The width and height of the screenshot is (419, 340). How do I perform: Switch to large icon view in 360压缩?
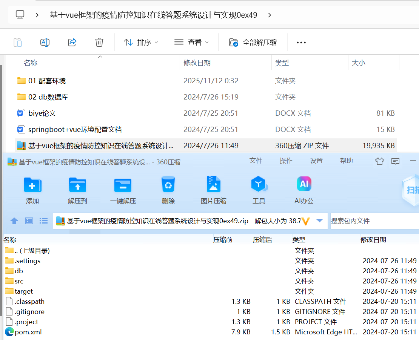point(28,221)
